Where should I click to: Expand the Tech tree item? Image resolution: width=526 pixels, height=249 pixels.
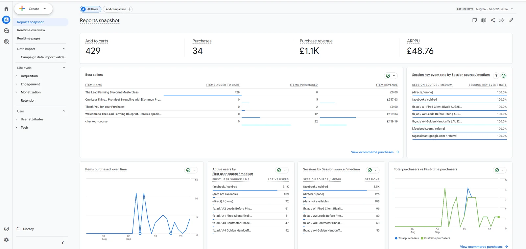click(16, 128)
